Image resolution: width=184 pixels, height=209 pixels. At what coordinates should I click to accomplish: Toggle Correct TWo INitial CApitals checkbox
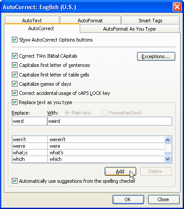coord(14,56)
